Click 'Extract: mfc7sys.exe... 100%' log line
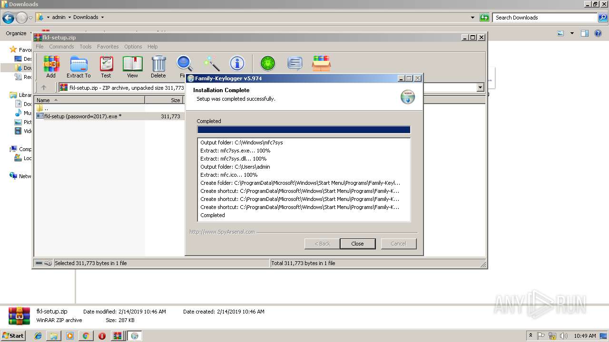609x342 pixels. [236, 151]
